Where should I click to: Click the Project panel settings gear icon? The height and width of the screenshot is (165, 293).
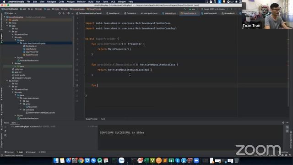click(68, 13)
